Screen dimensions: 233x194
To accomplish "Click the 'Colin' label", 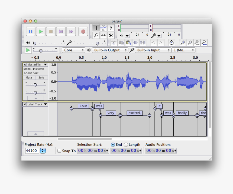I will click(83, 106).
